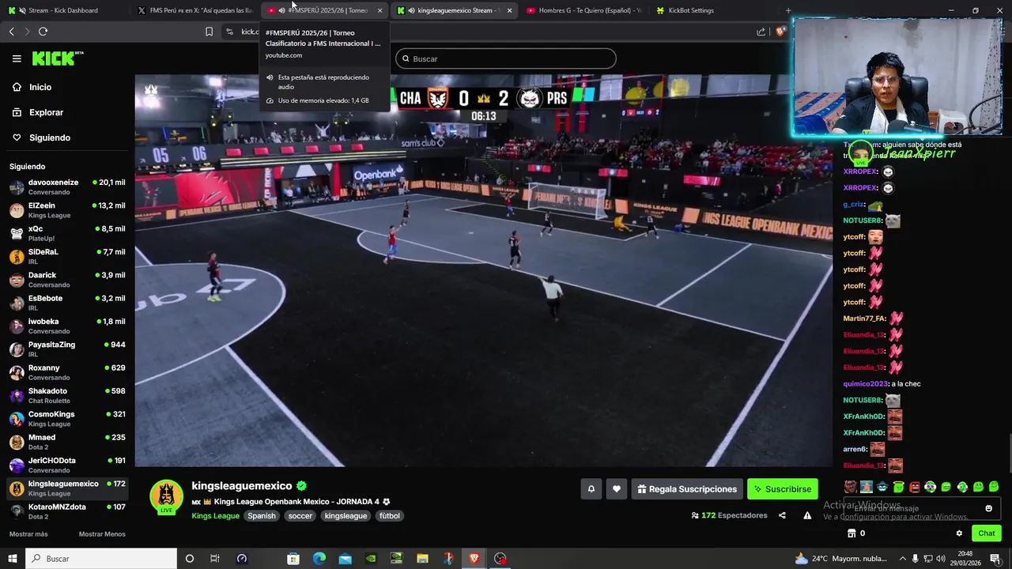Open KotaroMNZdota channel in sidebar
This screenshot has width=1012, height=569.
click(67, 511)
